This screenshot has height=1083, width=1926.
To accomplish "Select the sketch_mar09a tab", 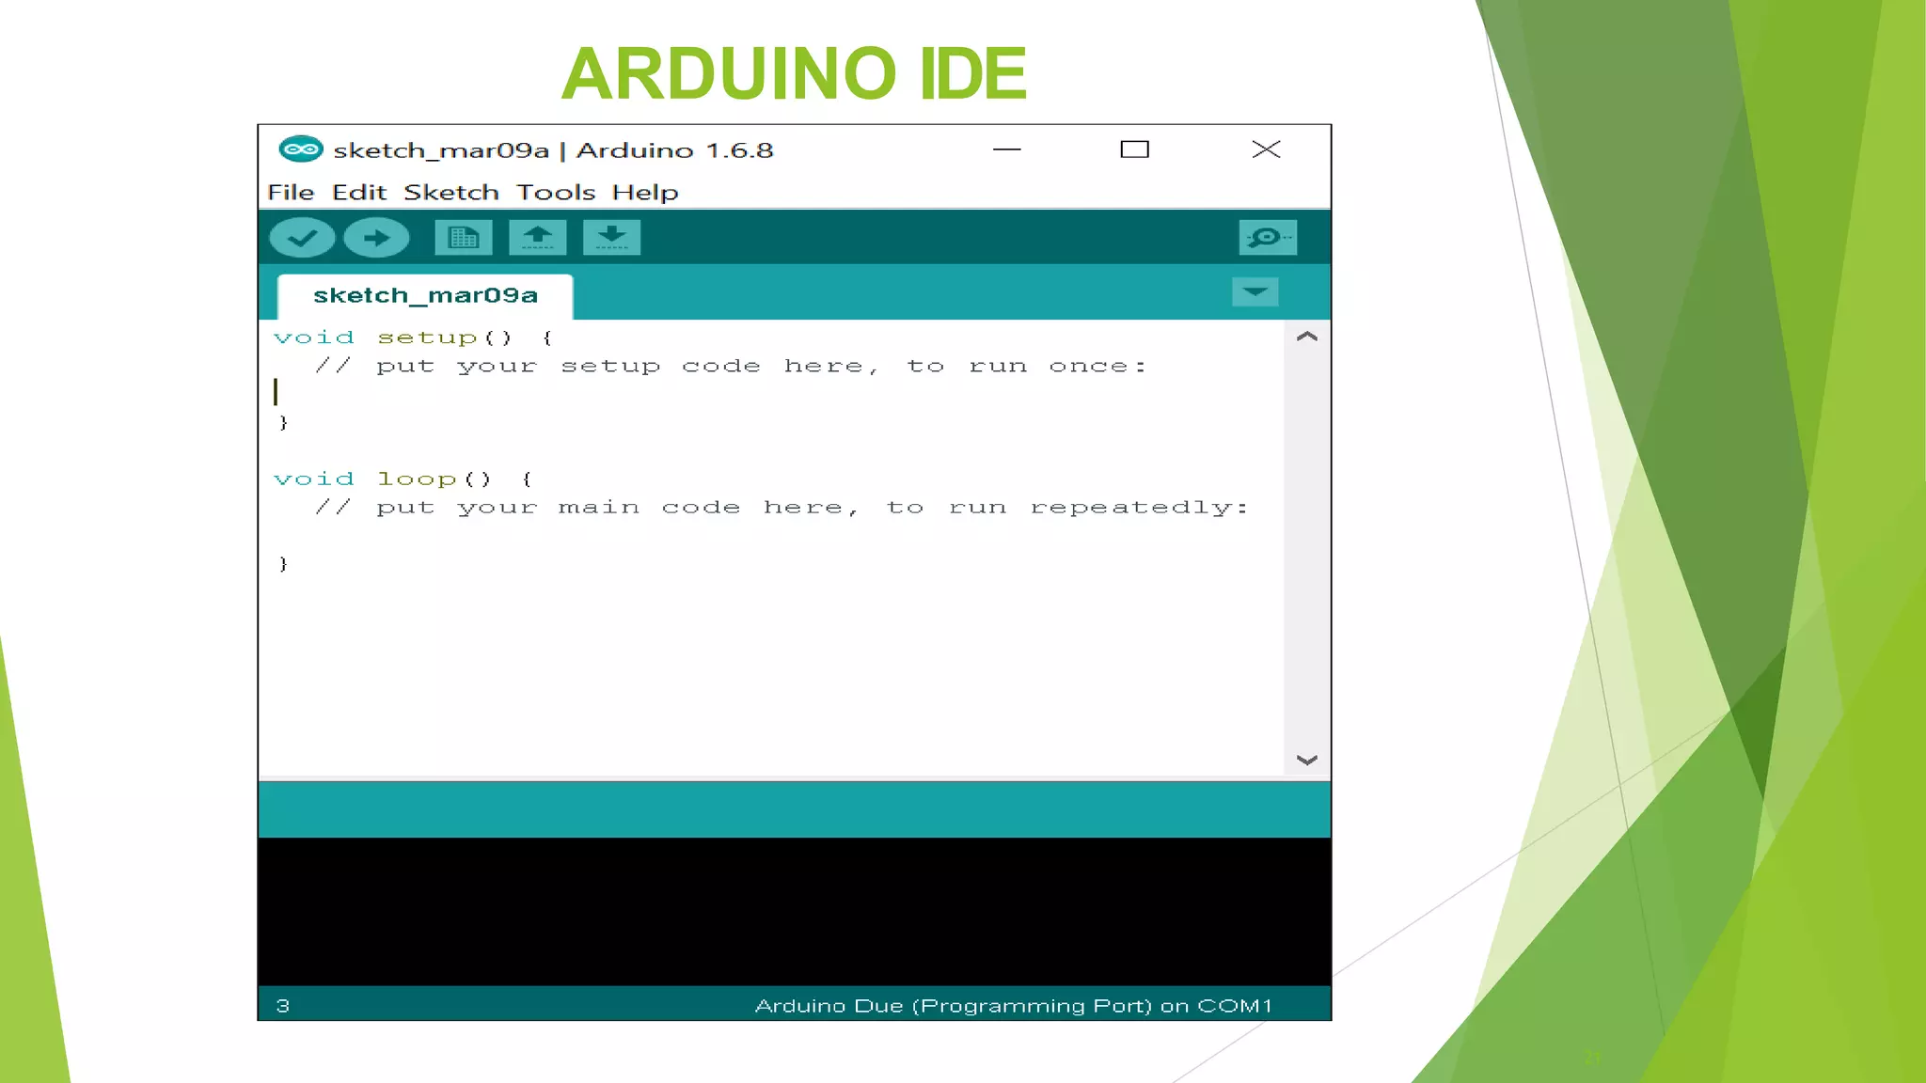I will (x=425, y=296).
